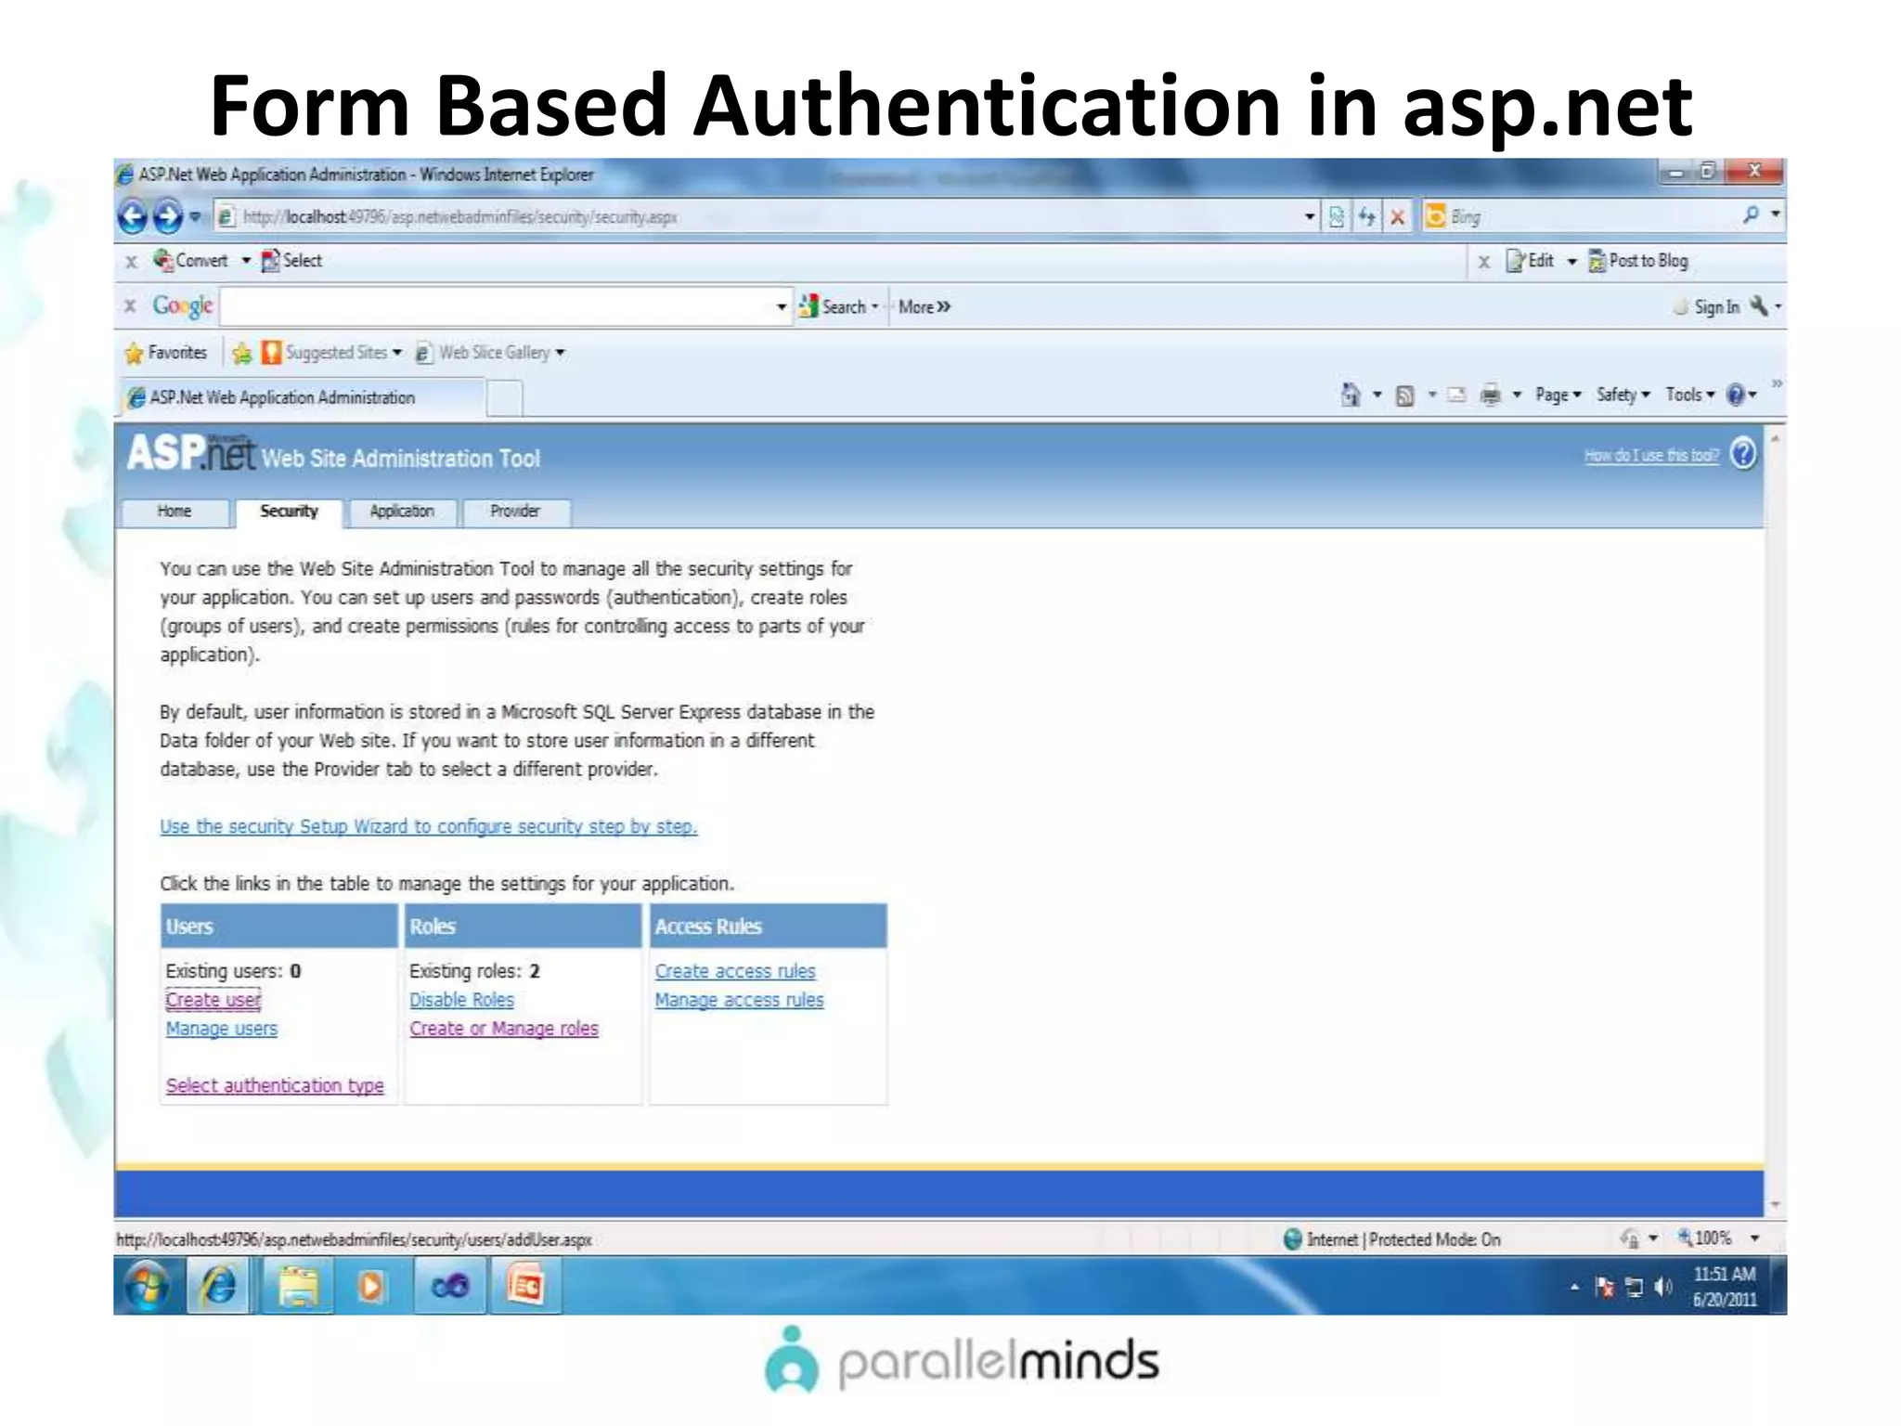Screen dimensions: 1901x1426
Task: Expand the Page dropdown menu
Action: [x=1558, y=395]
